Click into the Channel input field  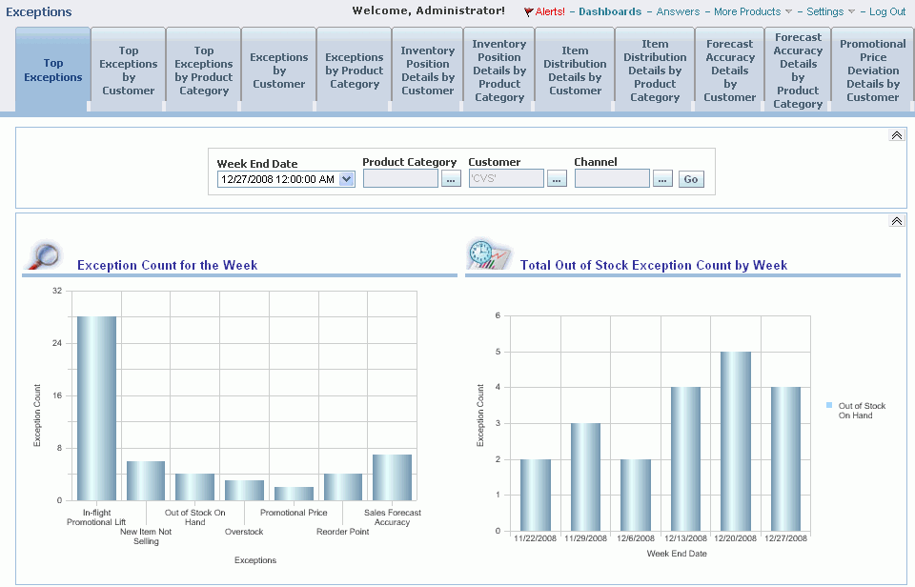coord(612,178)
